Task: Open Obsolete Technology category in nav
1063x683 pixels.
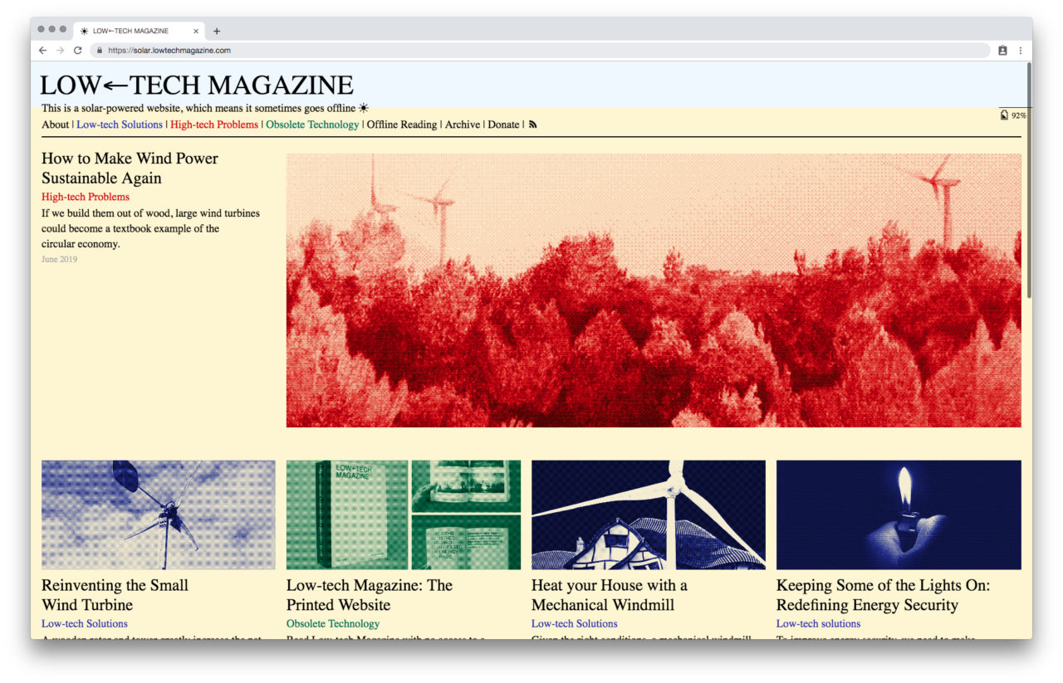Action: [x=312, y=124]
